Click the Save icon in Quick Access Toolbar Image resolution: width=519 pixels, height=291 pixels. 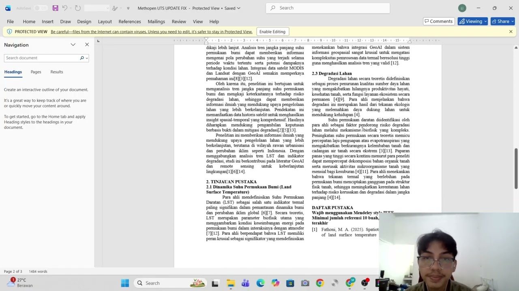click(x=55, y=8)
